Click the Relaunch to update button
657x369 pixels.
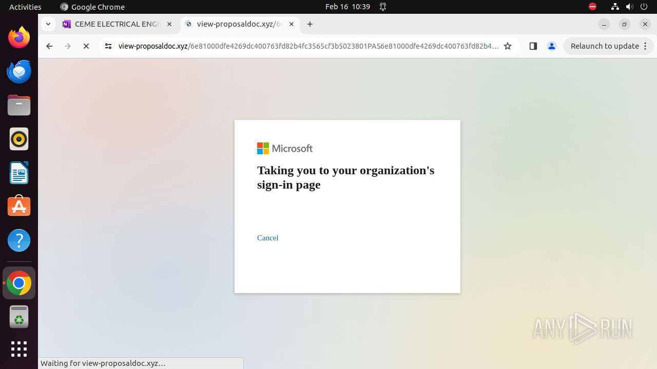605,46
